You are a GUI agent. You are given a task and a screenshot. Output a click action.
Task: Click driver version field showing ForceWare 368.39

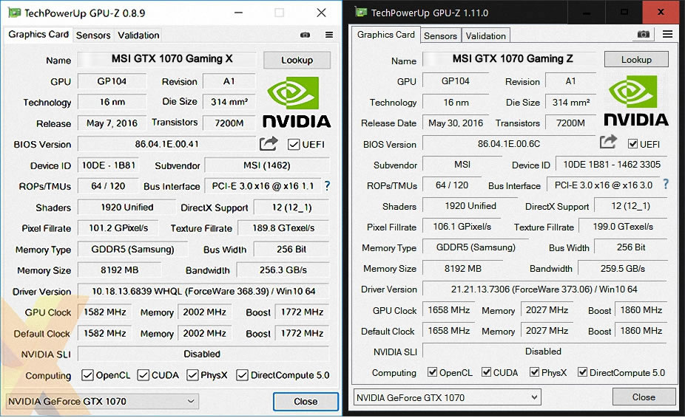(203, 291)
